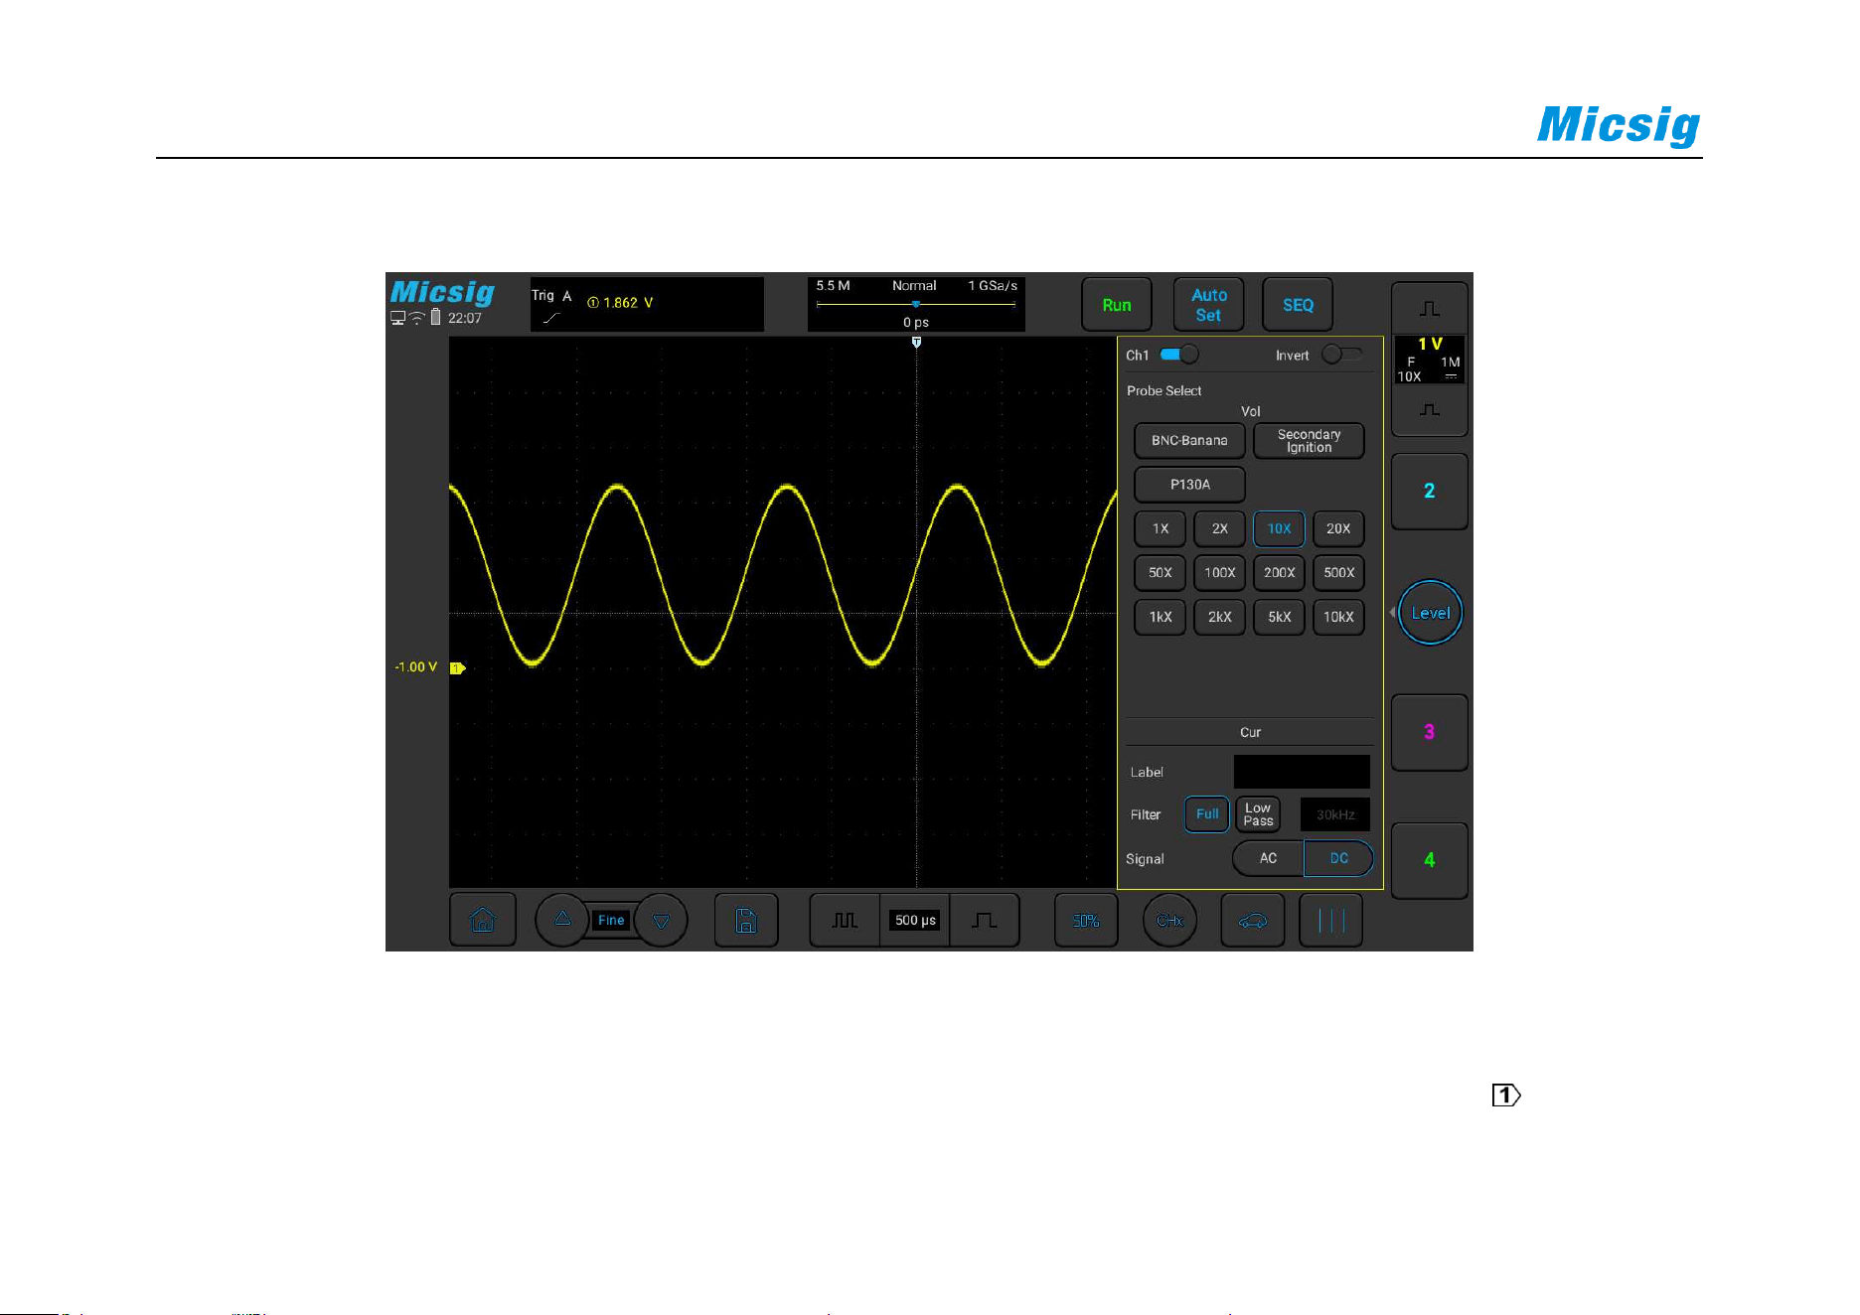This screenshot has height=1315, width=1860.
Task: Open the Trig A trigger info box
Action: point(647,304)
